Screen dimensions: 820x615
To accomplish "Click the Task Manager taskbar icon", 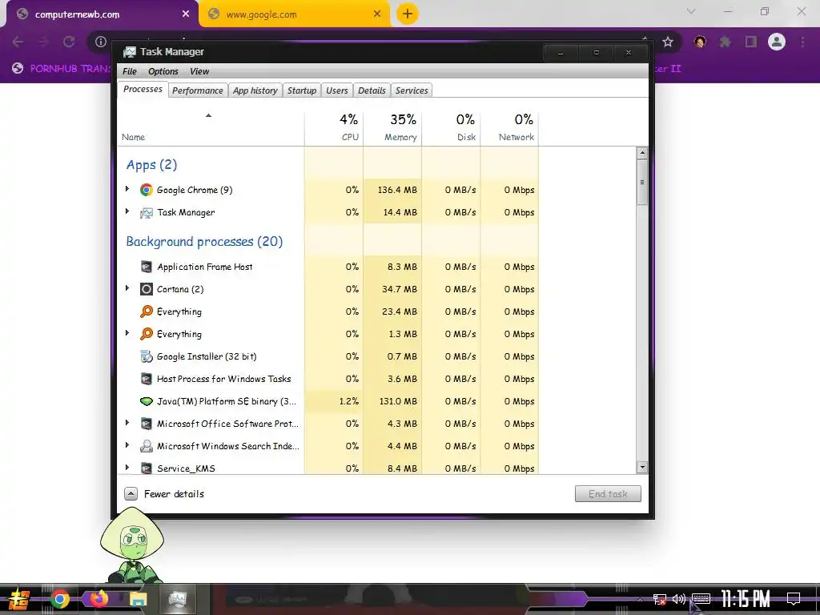I will click(178, 599).
